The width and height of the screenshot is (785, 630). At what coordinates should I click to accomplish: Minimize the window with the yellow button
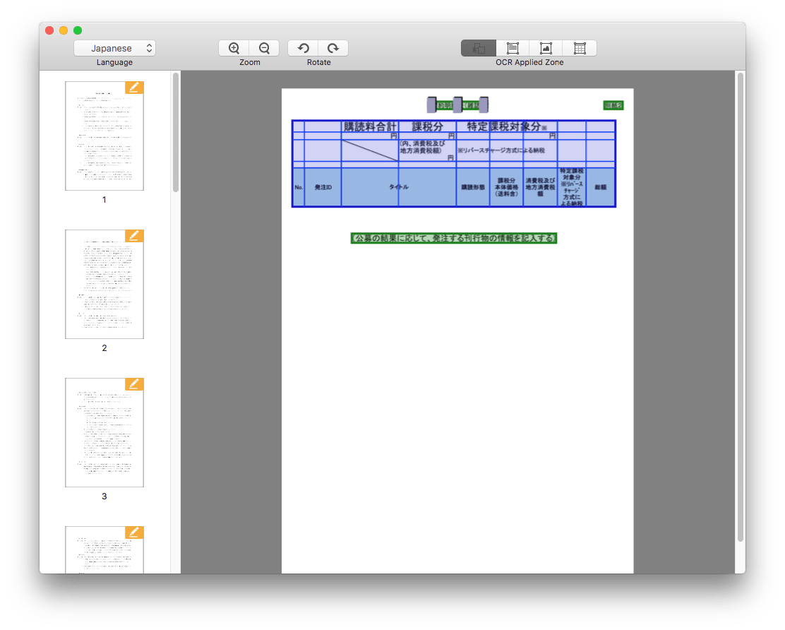pos(64,30)
